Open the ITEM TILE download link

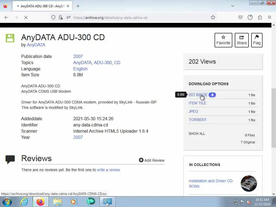click(197, 103)
